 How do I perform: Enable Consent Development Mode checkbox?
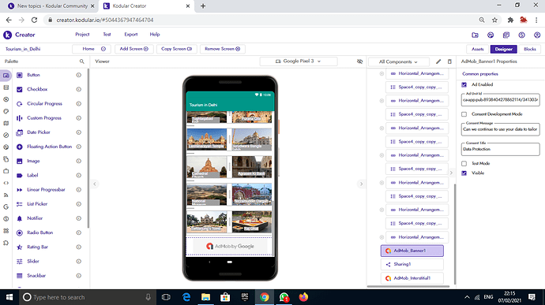pos(464,114)
